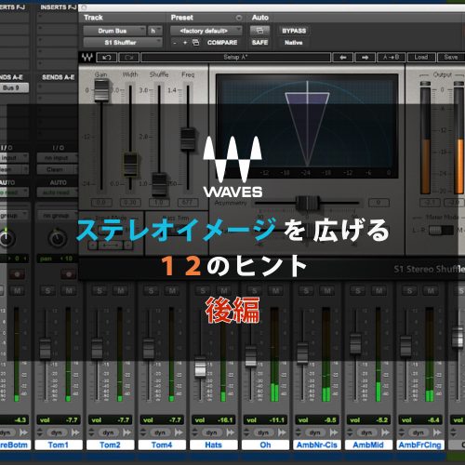
Task: Click the Tom2 track name
Action: 111,445
